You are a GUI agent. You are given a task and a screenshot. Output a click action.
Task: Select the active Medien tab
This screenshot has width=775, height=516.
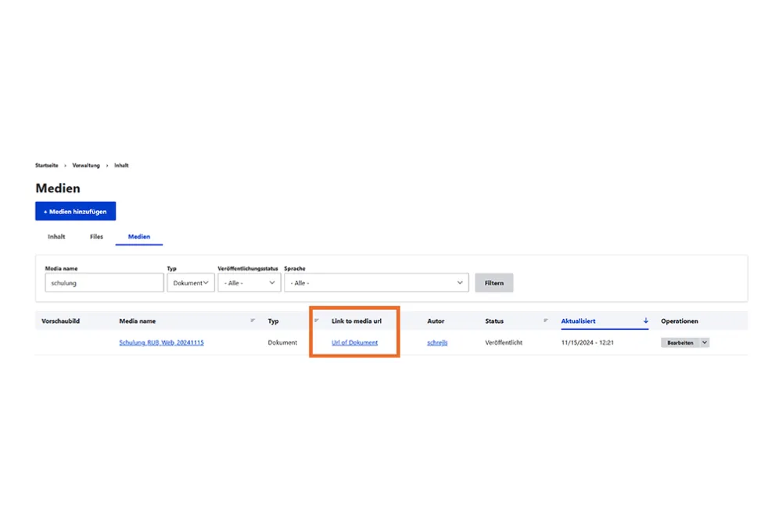coord(138,236)
